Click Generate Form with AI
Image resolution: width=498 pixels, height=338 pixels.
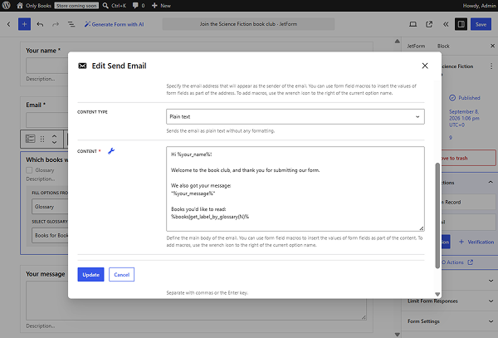[115, 24]
